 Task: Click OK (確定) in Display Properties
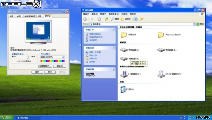(37, 72)
